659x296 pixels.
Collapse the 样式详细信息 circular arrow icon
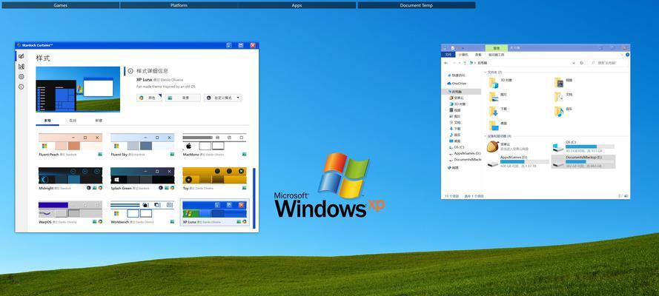pos(130,71)
